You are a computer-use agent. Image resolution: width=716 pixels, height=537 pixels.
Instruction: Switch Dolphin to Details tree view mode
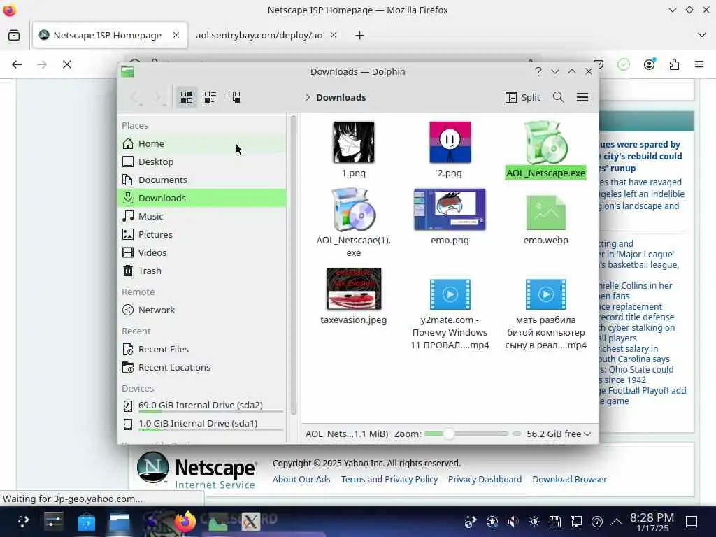pos(234,96)
